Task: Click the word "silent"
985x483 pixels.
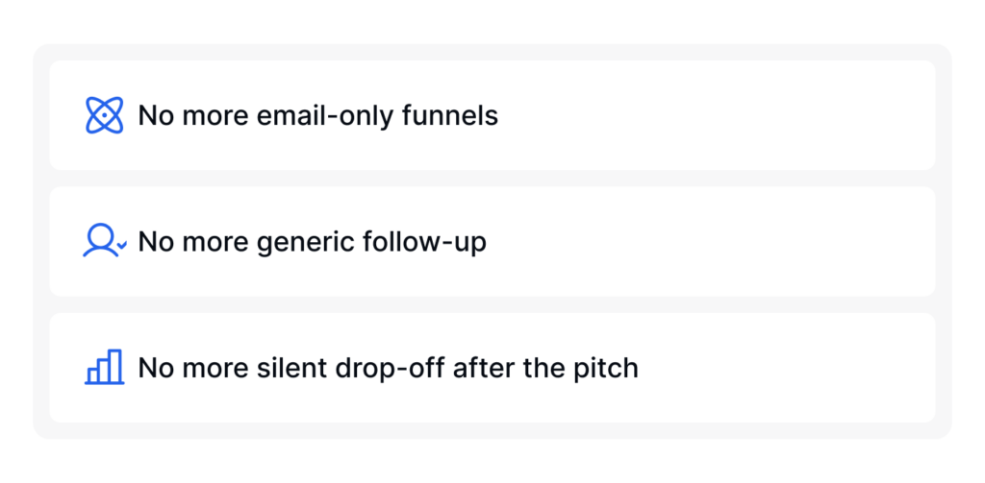Action: (292, 368)
